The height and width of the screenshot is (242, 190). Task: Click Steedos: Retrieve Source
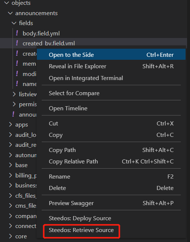coord(81,230)
